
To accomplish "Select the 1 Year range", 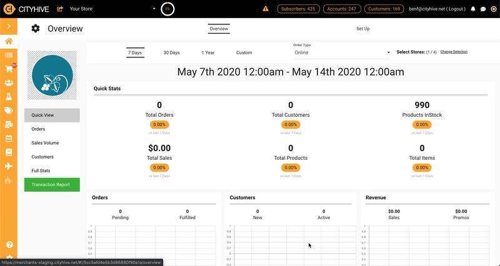I will (208, 52).
